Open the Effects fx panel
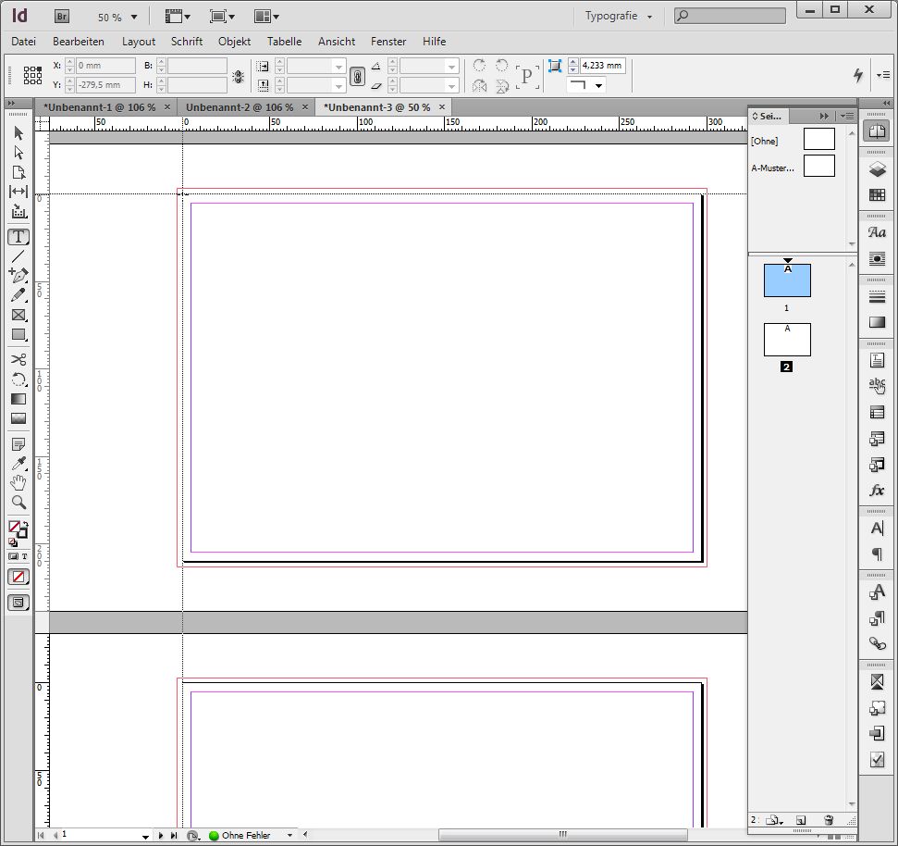This screenshot has height=846, width=898. (x=877, y=490)
